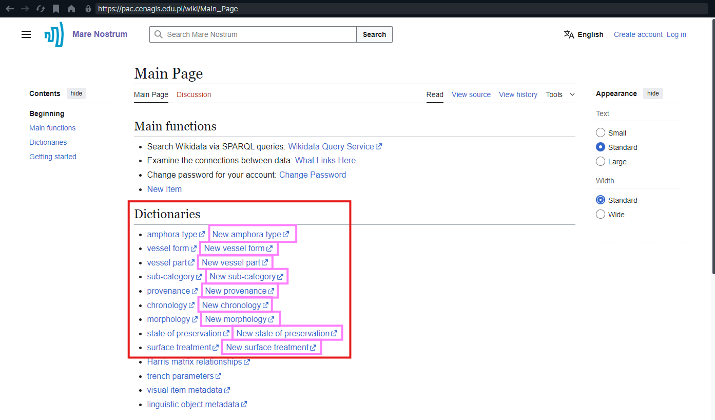
Task: Hide the Appearance panel
Action: click(653, 93)
